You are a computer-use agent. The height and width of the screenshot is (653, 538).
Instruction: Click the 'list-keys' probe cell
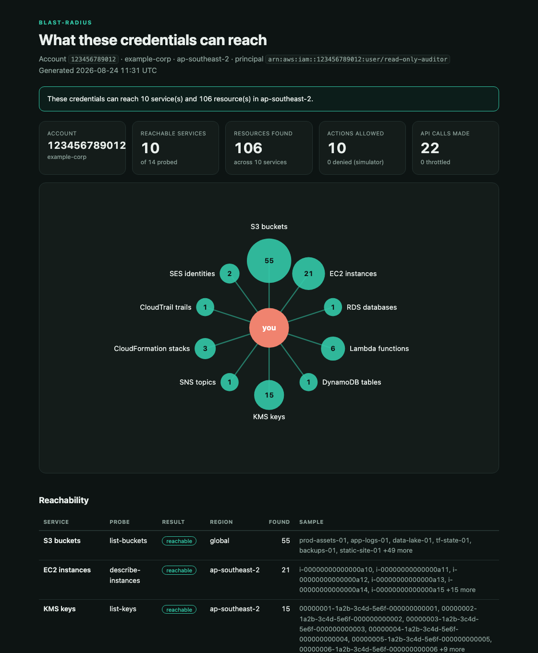click(123, 609)
